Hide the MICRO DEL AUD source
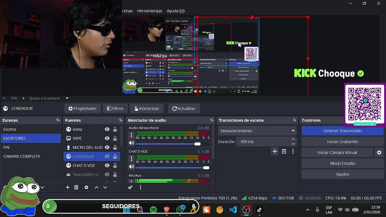 (107, 147)
